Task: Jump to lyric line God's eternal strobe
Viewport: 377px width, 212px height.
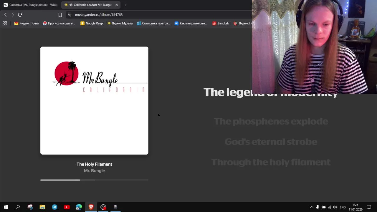Action: 271,142
